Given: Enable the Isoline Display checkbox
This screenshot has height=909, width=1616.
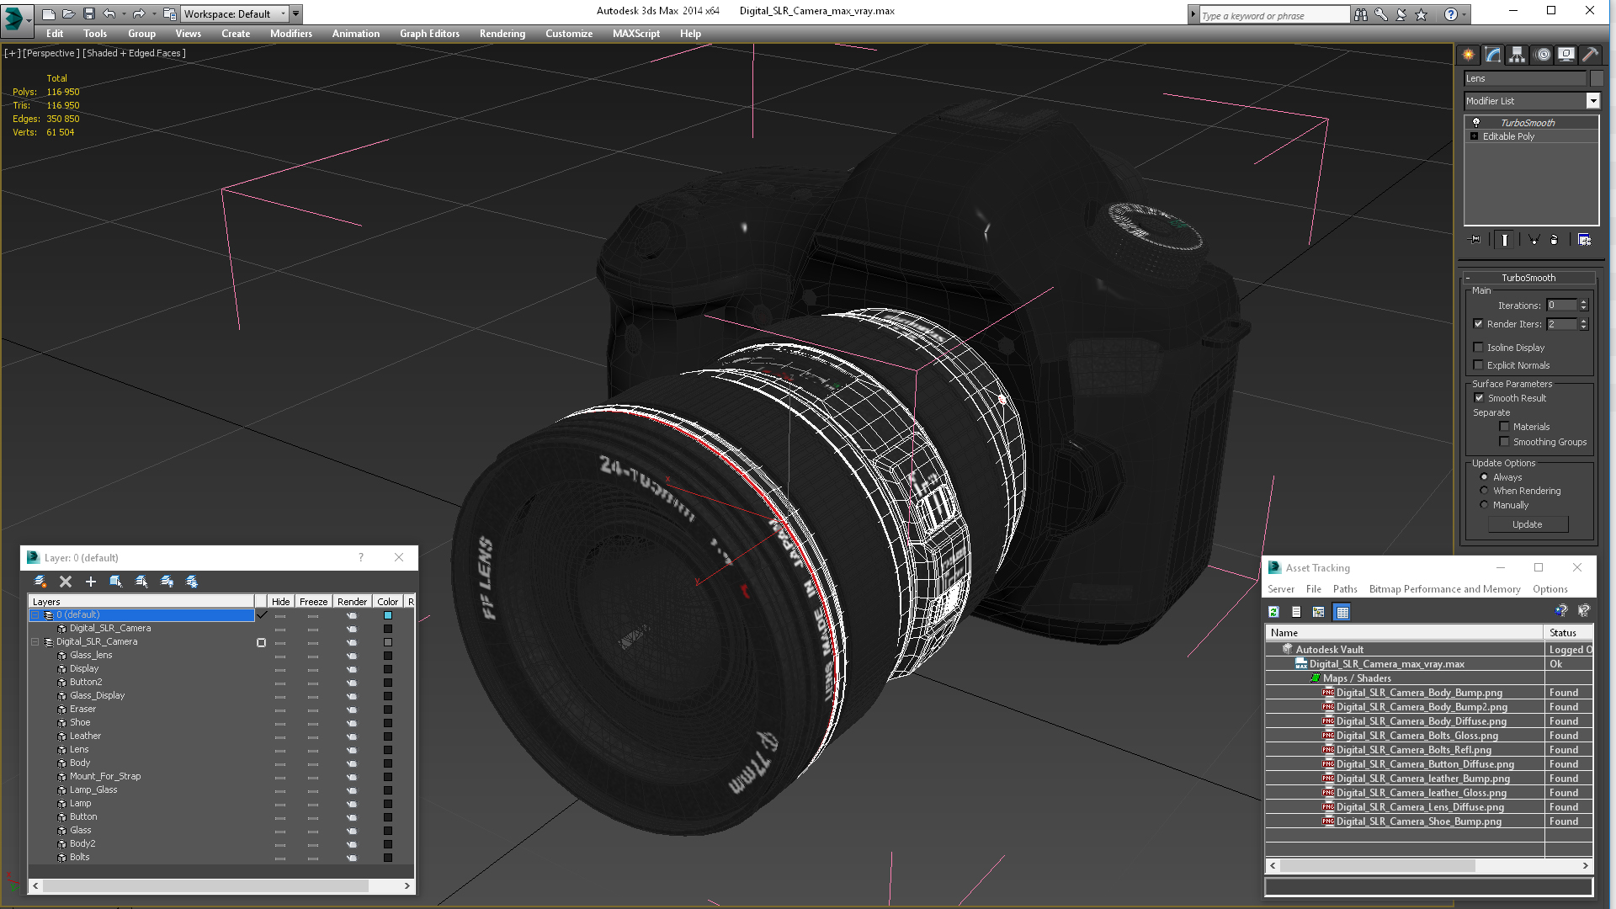Looking at the screenshot, I should click(x=1479, y=348).
